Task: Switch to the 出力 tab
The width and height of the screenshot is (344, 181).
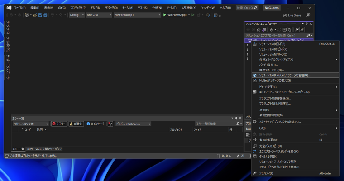Action: [x=30, y=149]
